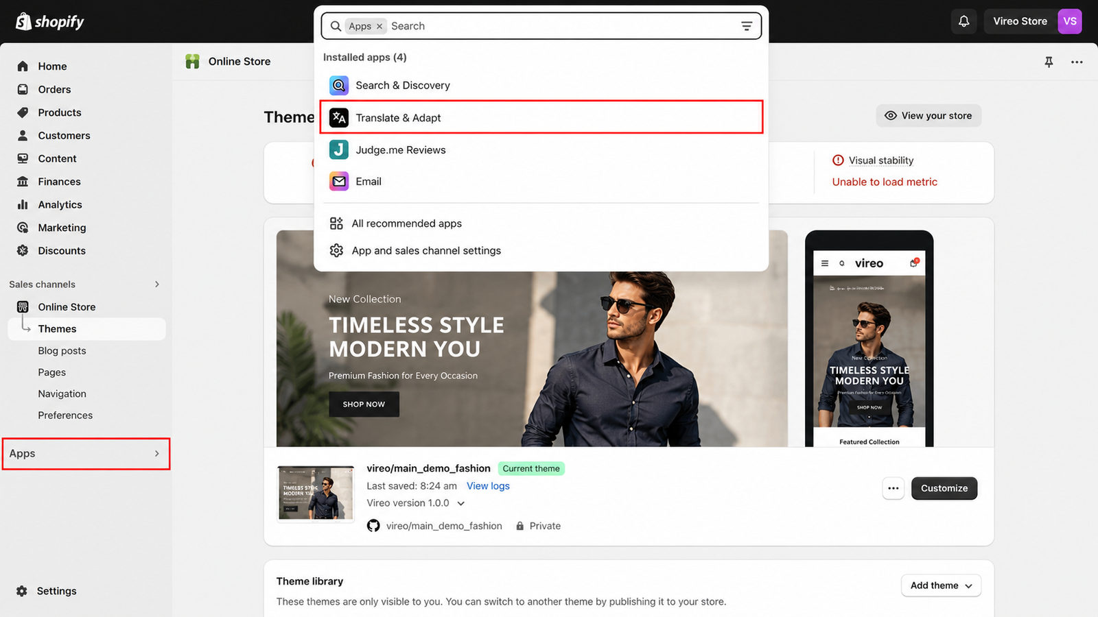The height and width of the screenshot is (617, 1098).
Task: Click the Discounts badge icon
Action: [x=23, y=251]
